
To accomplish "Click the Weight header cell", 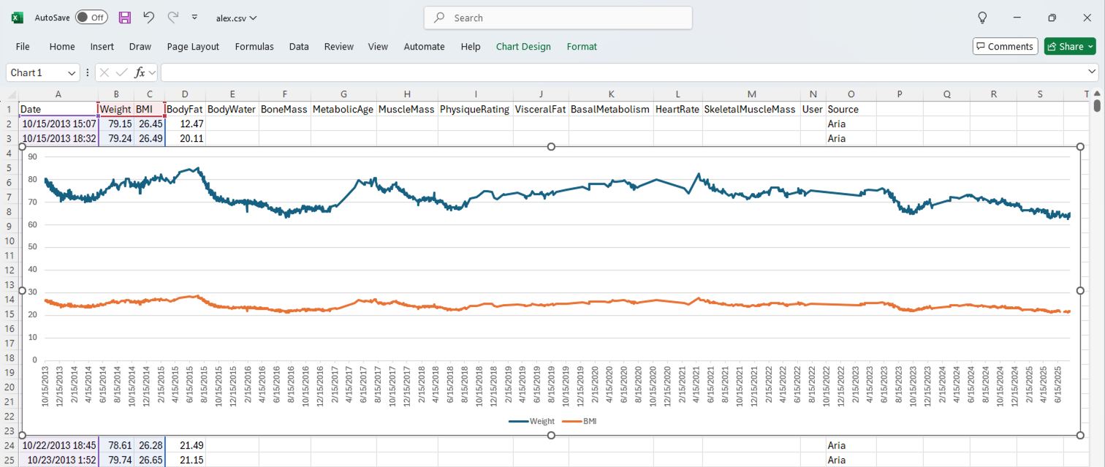I will click(x=116, y=109).
